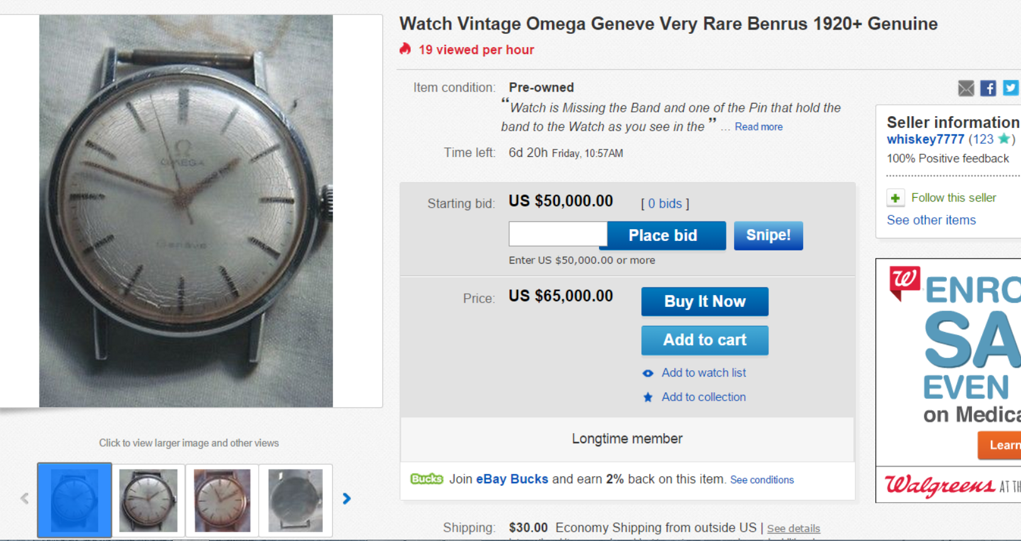Click the Buy It Now button
The width and height of the screenshot is (1021, 541).
(705, 302)
